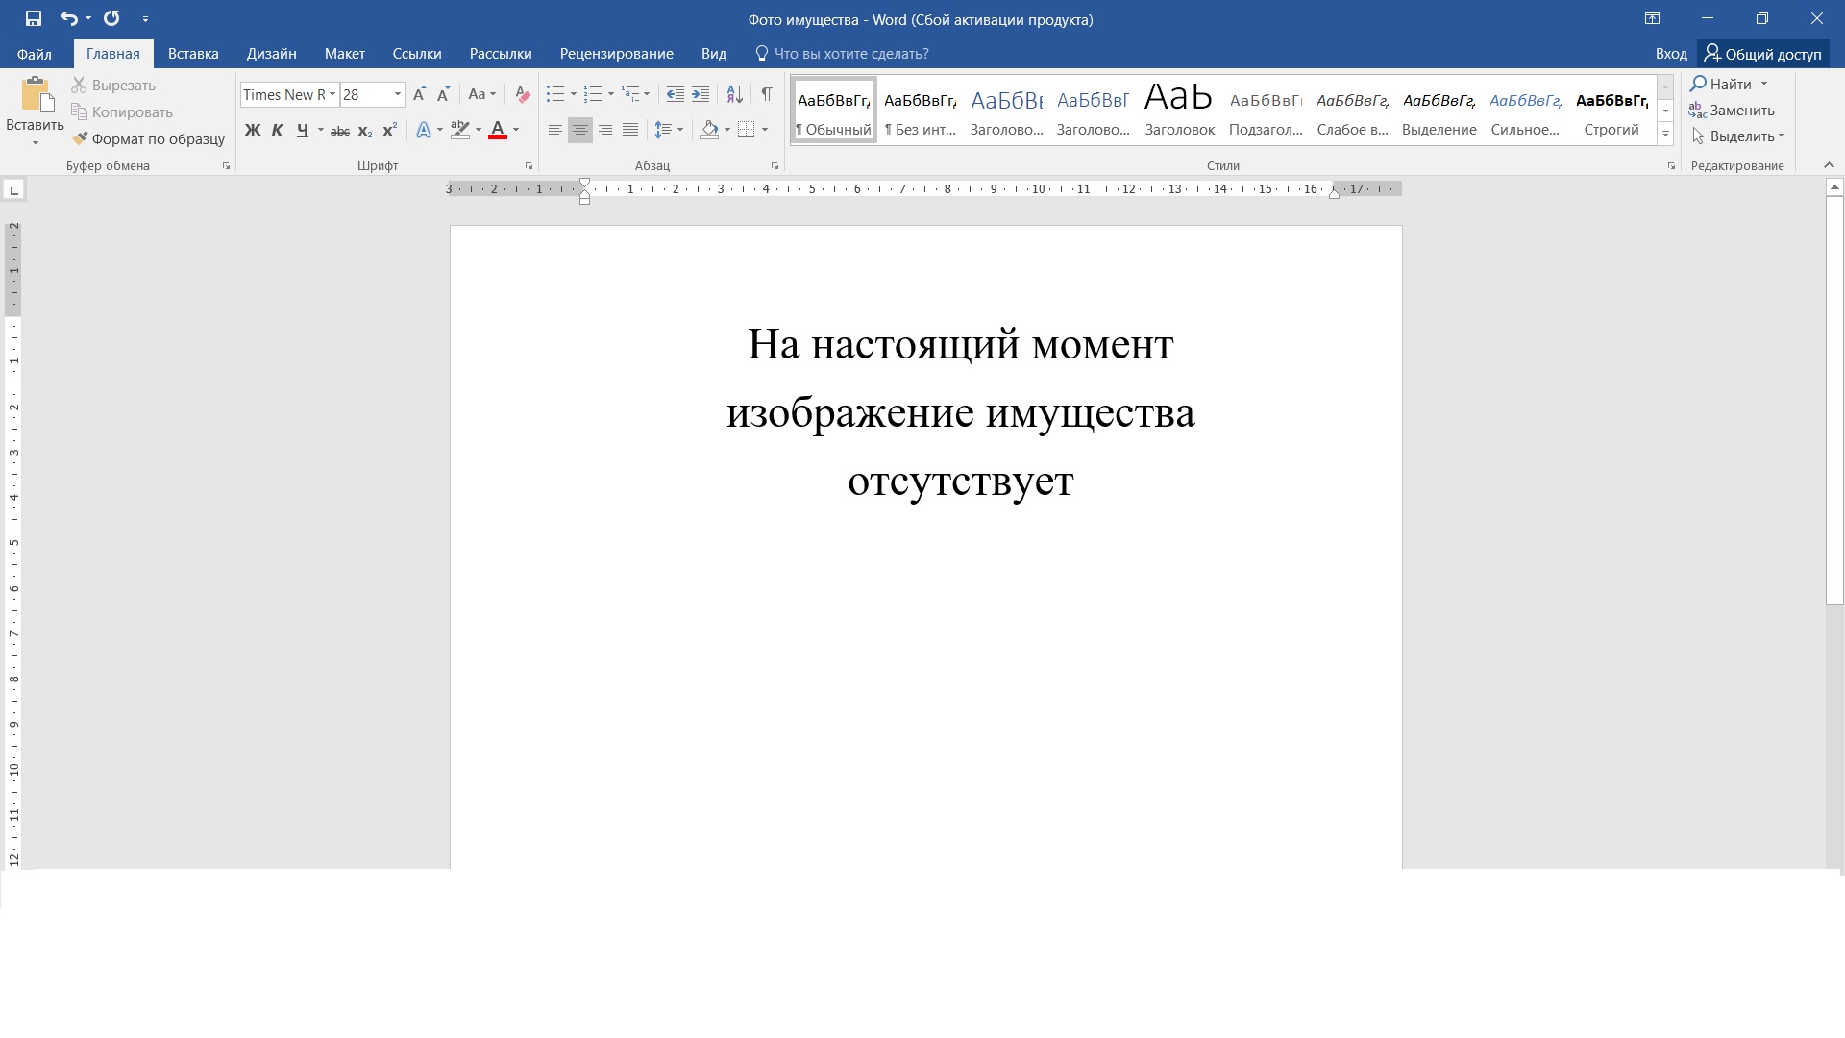The height and width of the screenshot is (1038, 1845).
Task: Click the tab stop selector on ruler
Action: click(13, 190)
